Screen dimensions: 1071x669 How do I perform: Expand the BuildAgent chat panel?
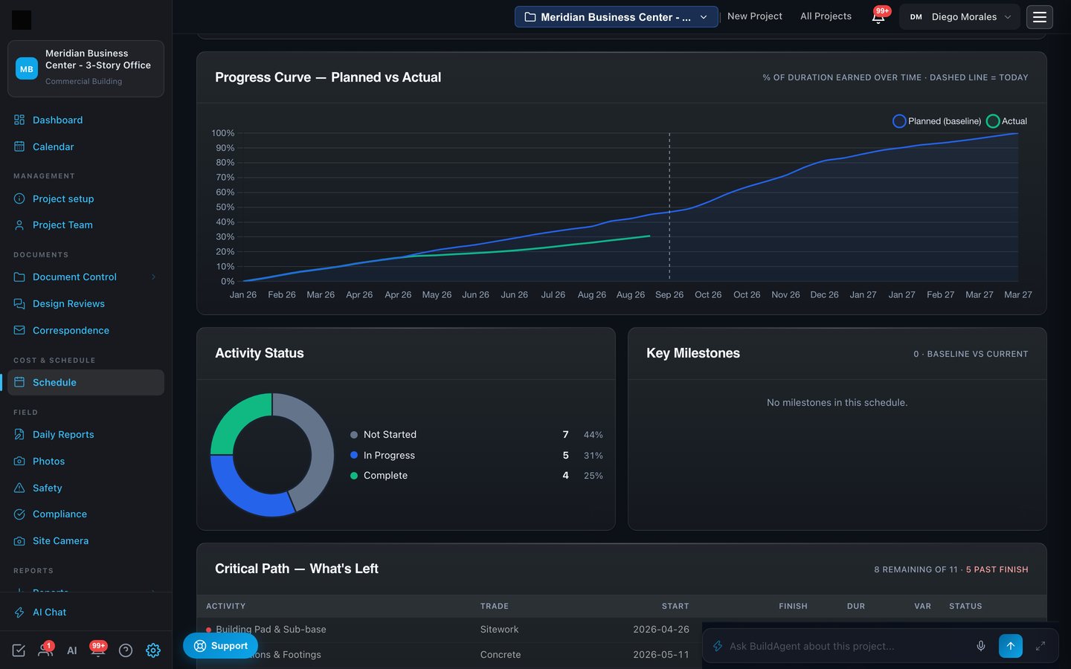coord(1041,646)
